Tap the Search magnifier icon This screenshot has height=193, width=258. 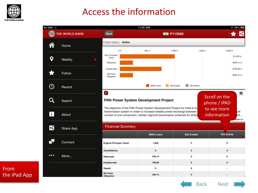(x=52, y=100)
